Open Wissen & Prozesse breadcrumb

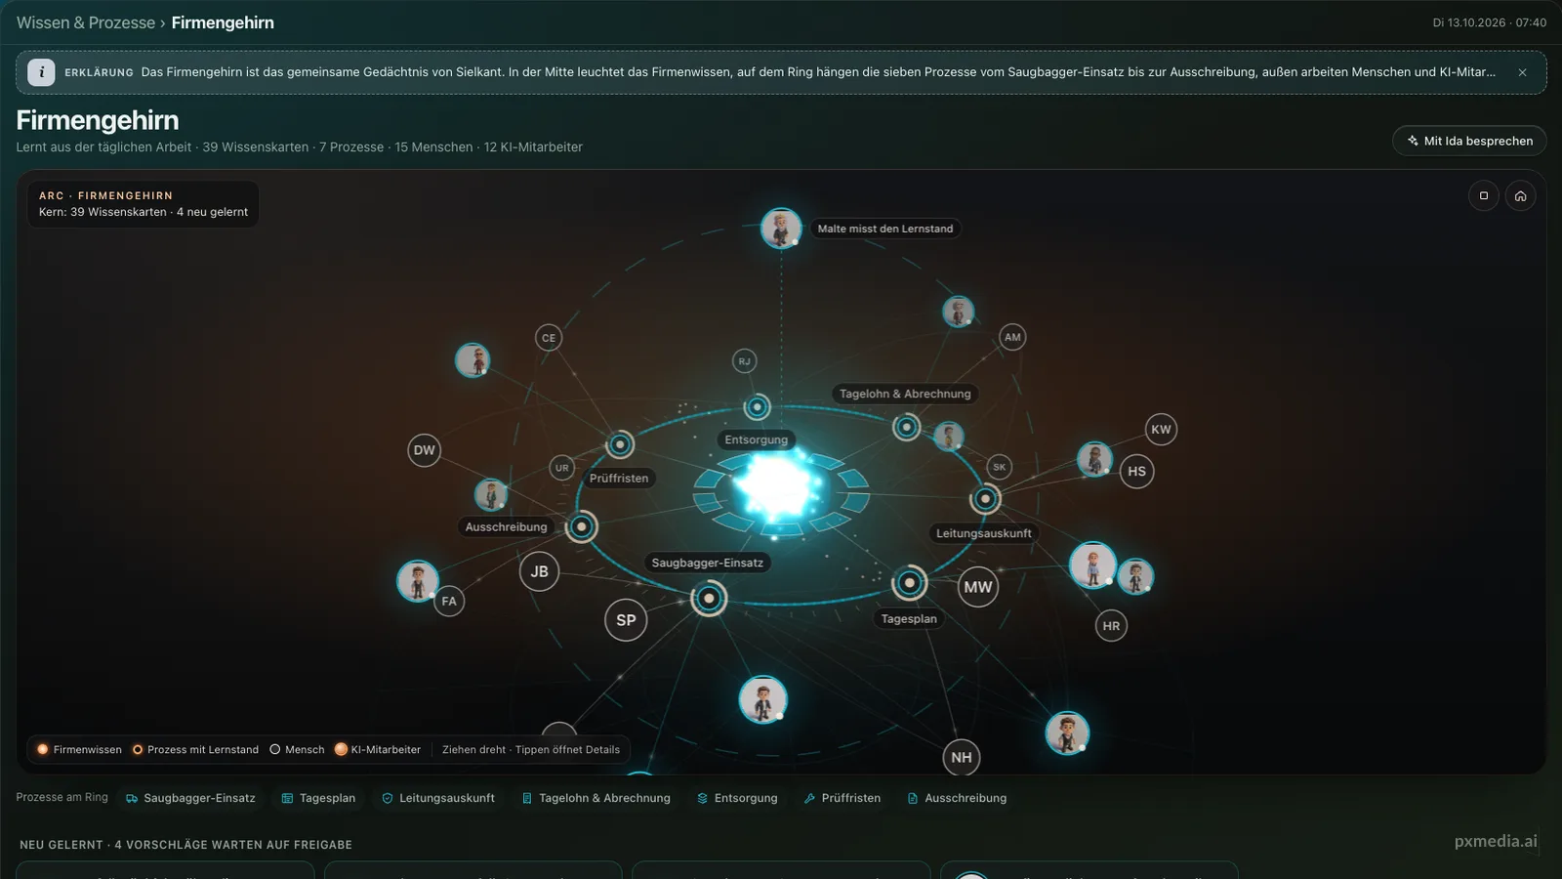click(86, 22)
